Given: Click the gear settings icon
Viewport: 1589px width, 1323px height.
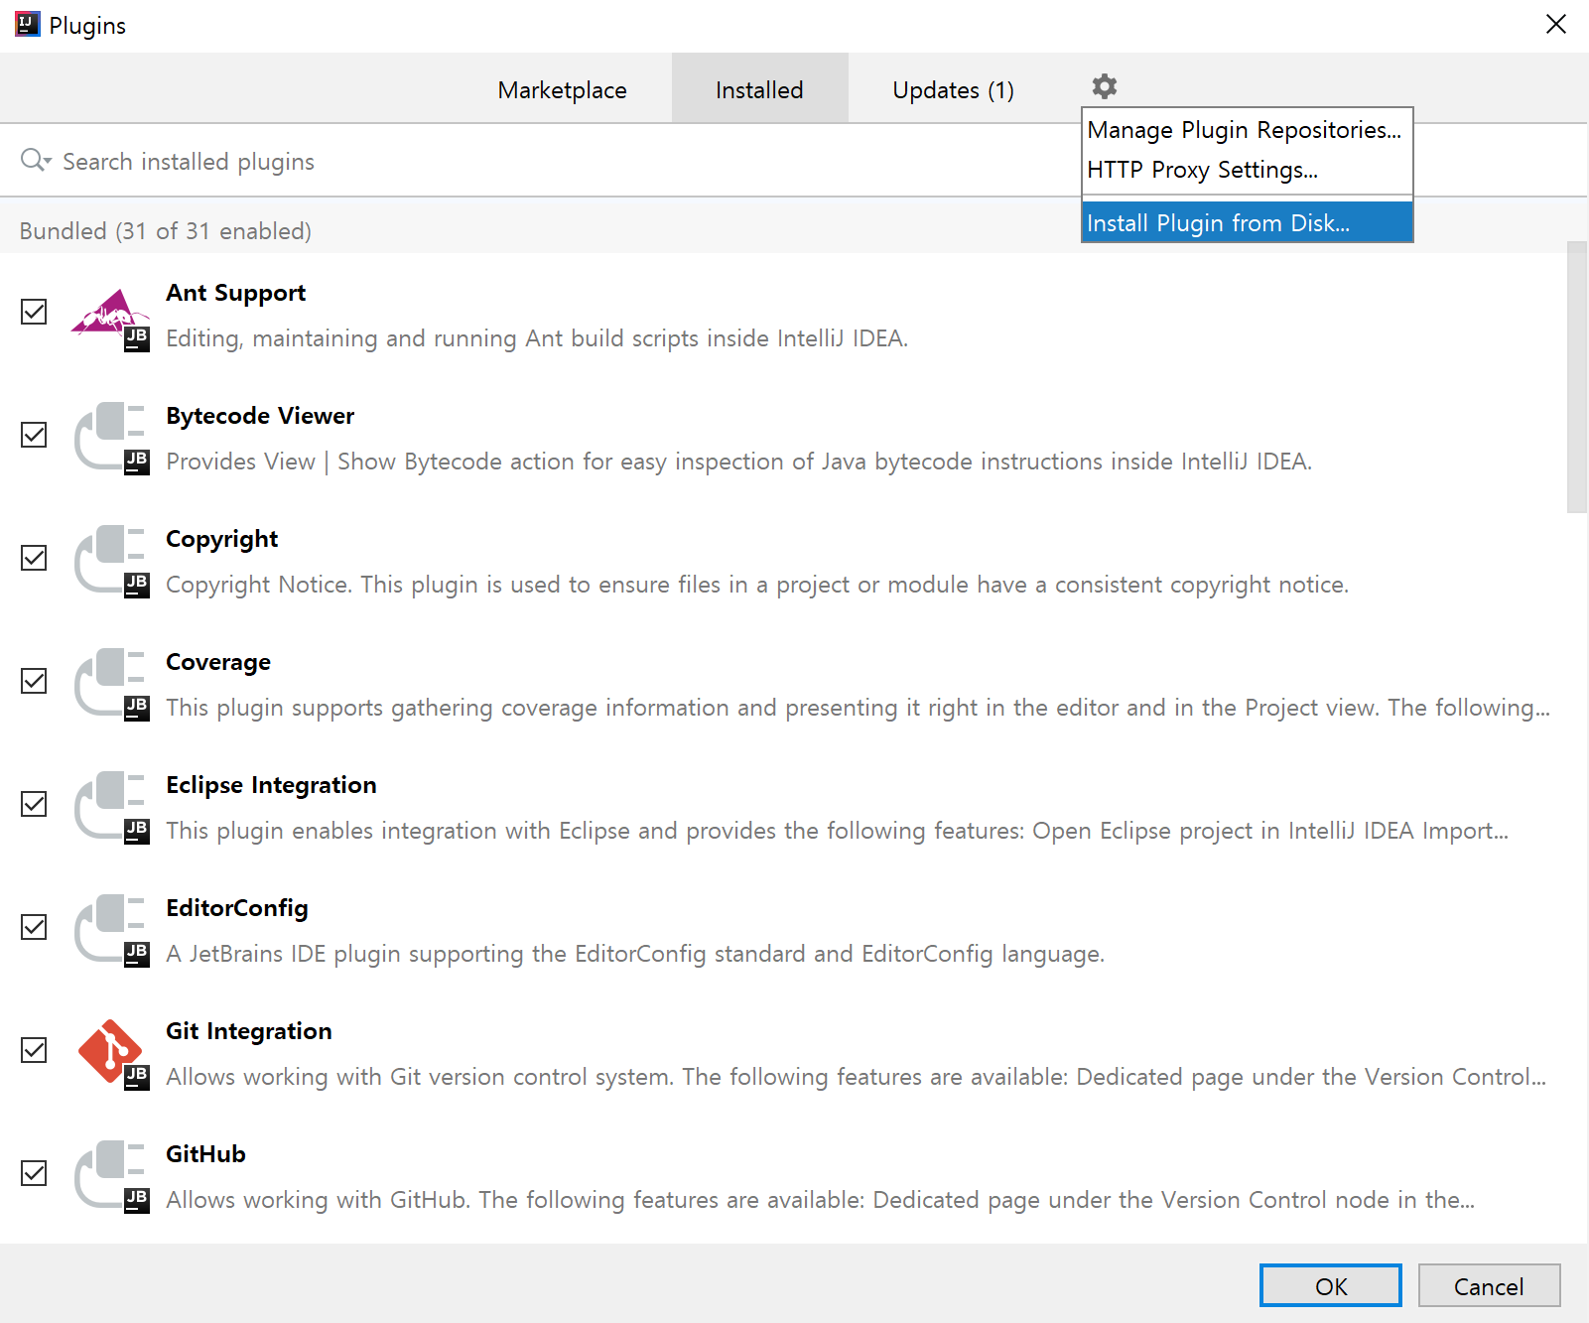Looking at the screenshot, I should [x=1104, y=86].
